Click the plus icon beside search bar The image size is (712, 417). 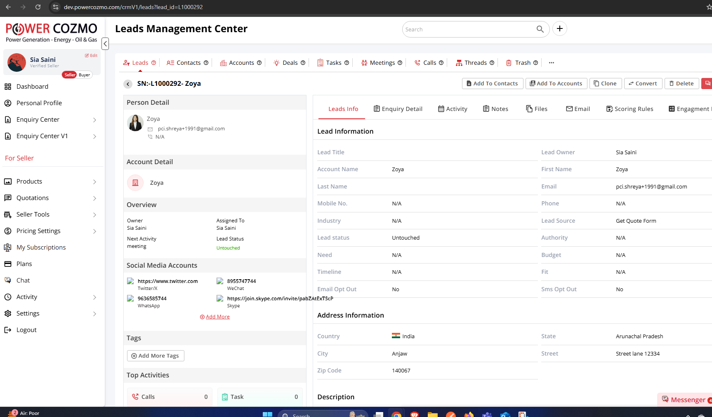(559, 29)
